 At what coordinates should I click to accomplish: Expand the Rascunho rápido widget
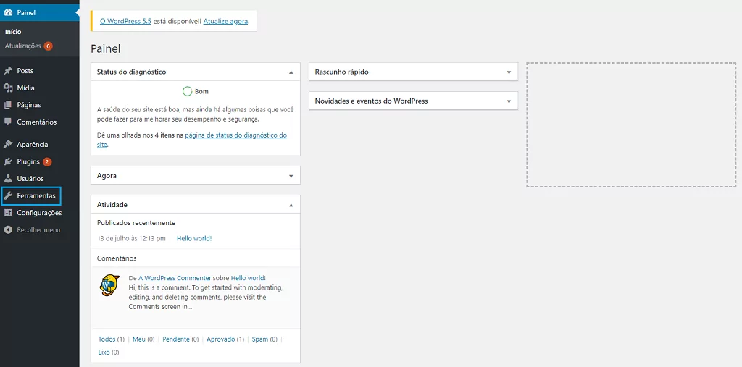tap(509, 72)
